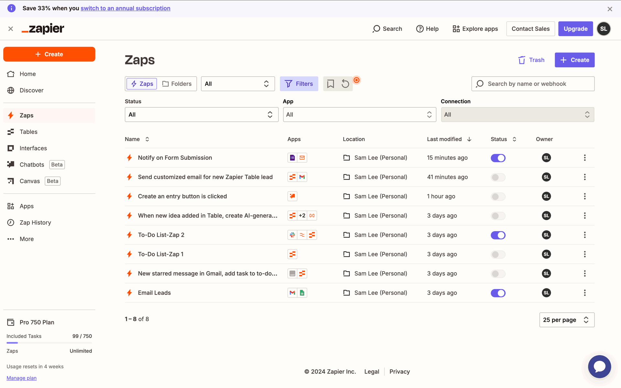
Task: Change the 25 per page selector
Action: pos(567,320)
